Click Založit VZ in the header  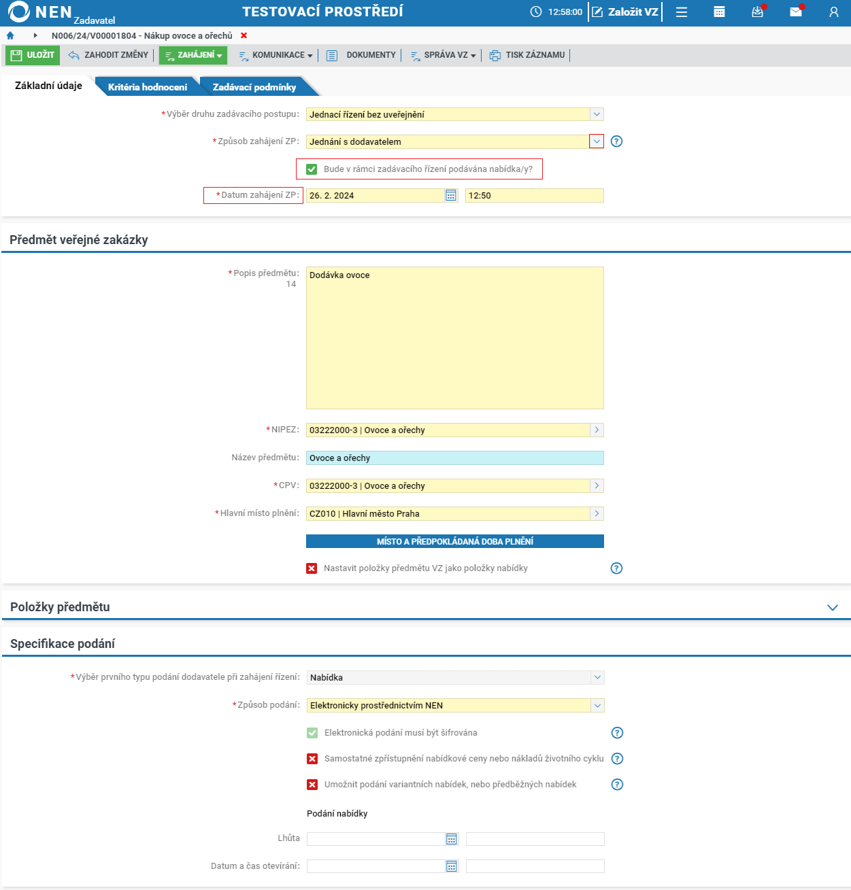coord(625,12)
